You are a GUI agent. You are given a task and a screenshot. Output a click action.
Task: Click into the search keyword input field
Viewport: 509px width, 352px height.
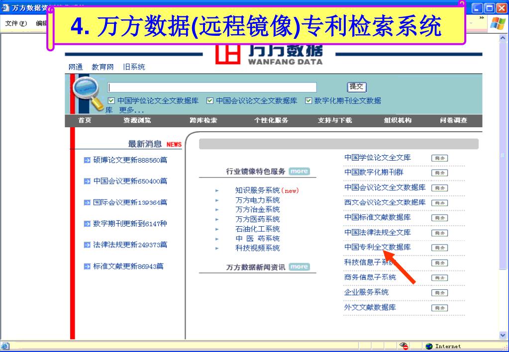(212, 88)
